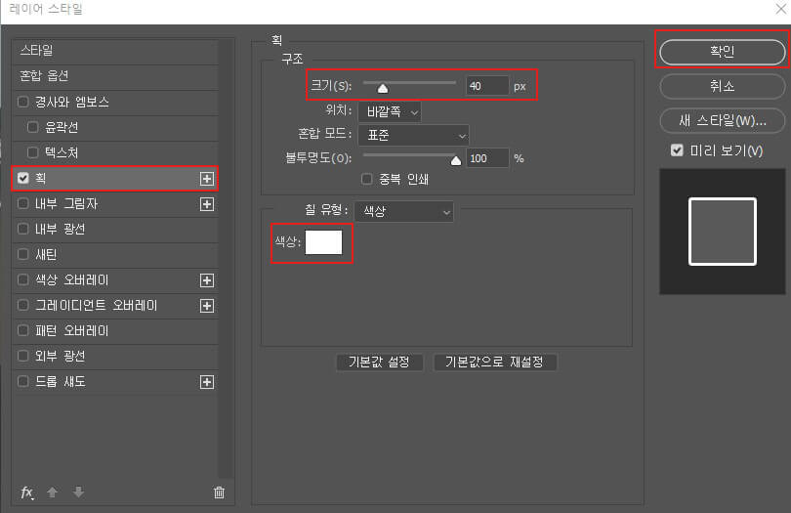Enable the 텍스처 checkbox
This screenshot has width=791, height=513.
tap(33, 152)
